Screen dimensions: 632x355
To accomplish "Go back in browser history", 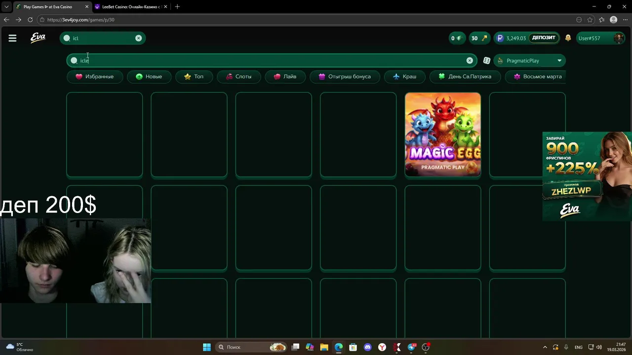I will 6,20.
